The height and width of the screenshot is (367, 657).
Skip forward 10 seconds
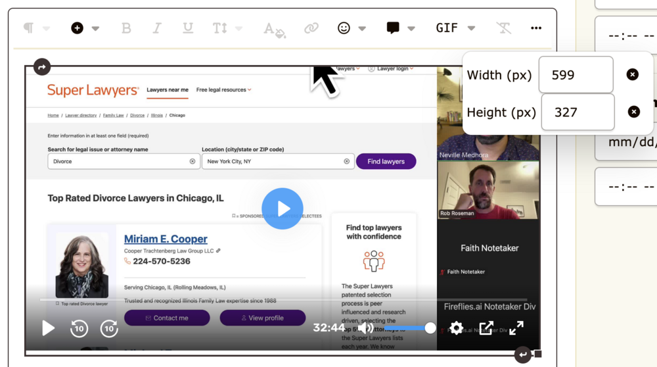point(109,328)
